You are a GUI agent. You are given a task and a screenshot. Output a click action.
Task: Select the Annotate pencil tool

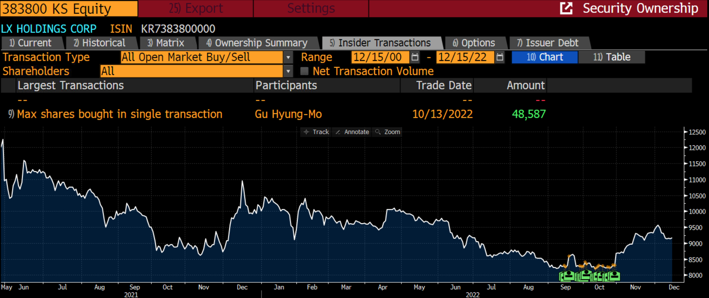[x=352, y=132]
